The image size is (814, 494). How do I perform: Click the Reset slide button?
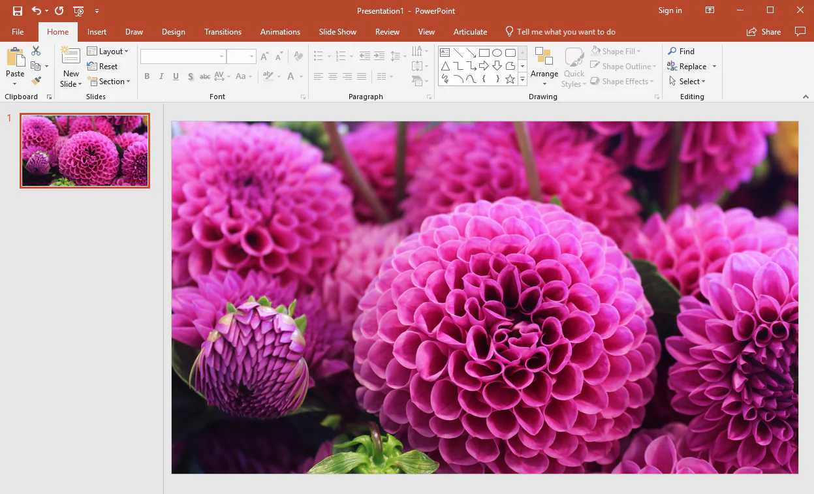tap(102, 66)
